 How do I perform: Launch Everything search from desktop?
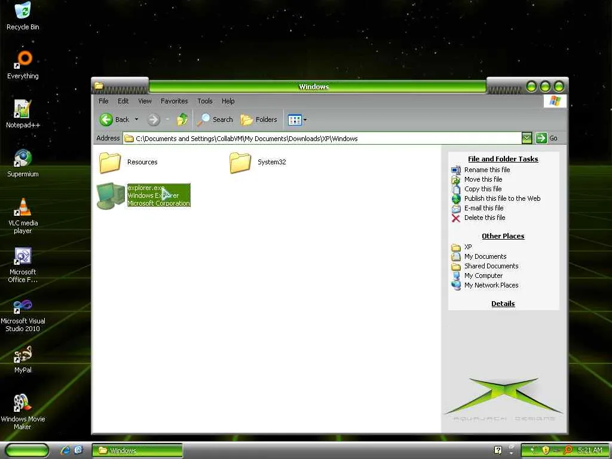[23, 65]
